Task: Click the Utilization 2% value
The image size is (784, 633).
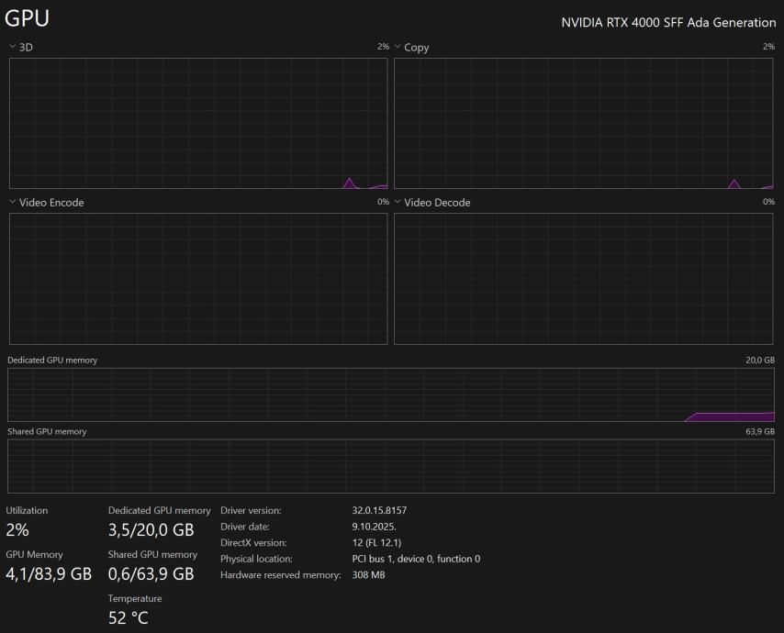Action: pyautogui.click(x=17, y=530)
